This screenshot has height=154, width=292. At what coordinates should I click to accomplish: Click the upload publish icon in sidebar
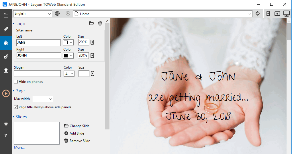[x=6, y=71]
